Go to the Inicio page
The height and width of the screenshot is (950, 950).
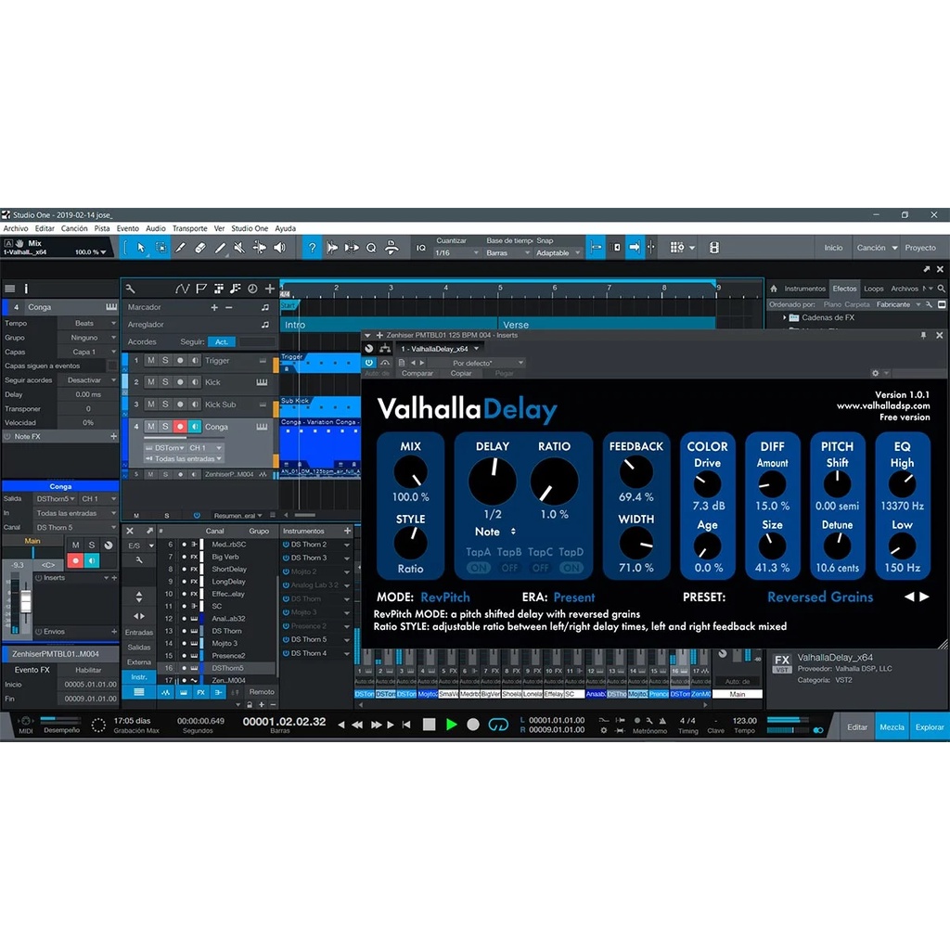click(x=833, y=247)
